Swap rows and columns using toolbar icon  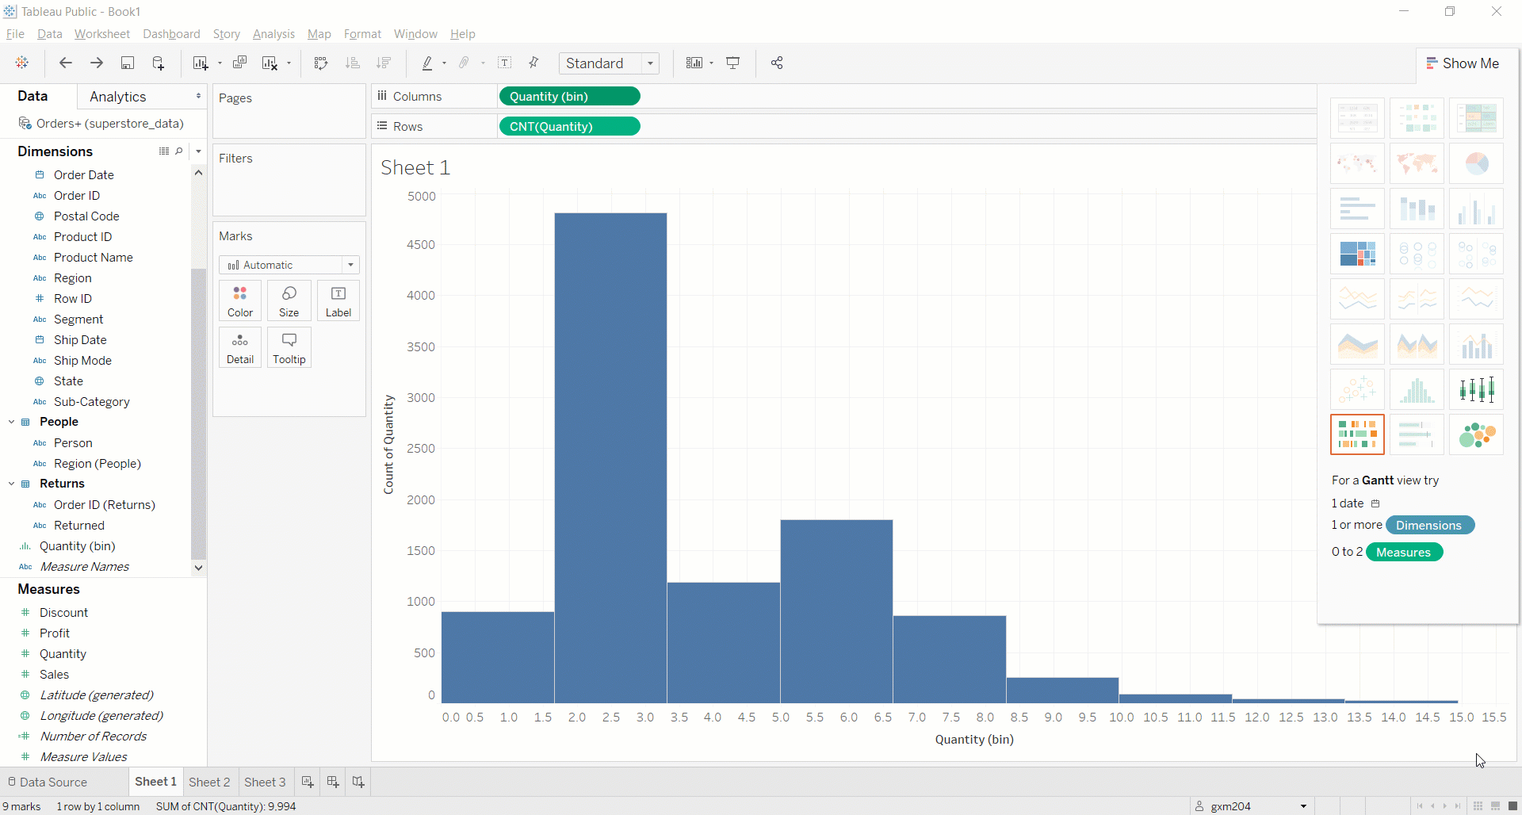tap(321, 63)
